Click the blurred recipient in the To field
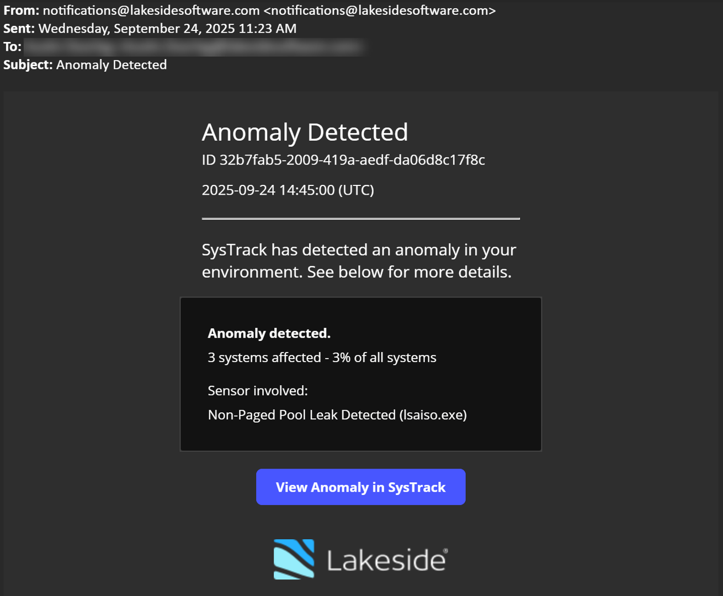 coord(193,47)
